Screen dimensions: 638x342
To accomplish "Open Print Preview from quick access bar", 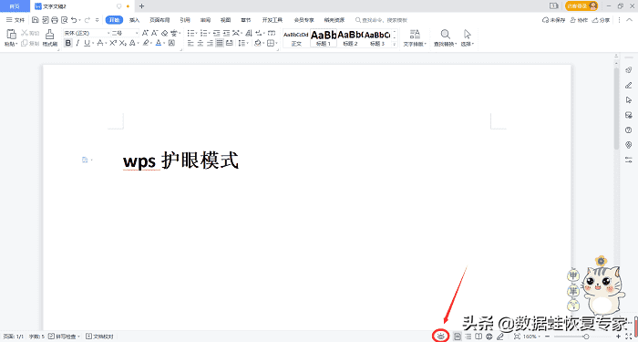I will (x=64, y=20).
